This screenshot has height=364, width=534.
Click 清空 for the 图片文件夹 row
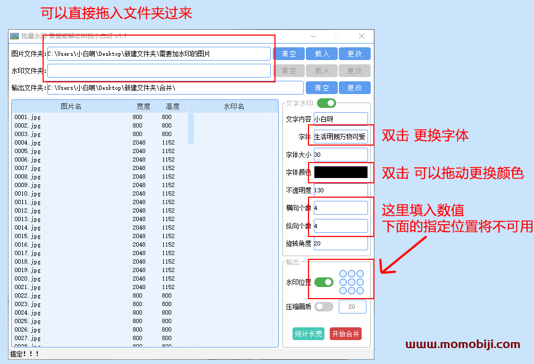(289, 54)
